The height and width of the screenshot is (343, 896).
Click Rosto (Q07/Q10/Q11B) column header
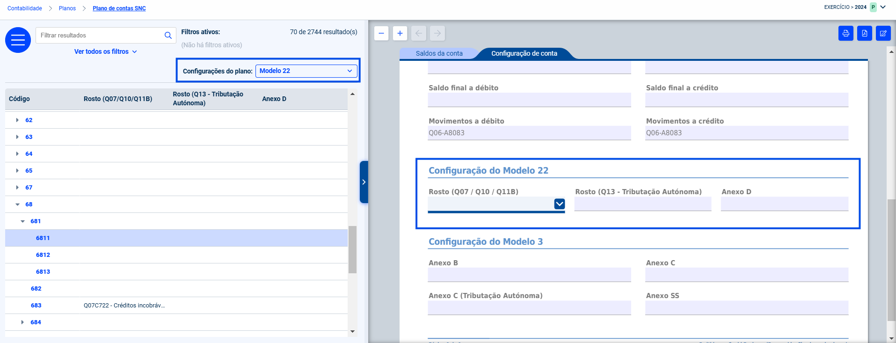pyautogui.click(x=118, y=99)
